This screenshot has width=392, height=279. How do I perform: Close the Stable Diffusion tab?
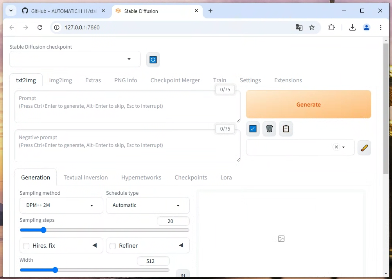point(196,11)
